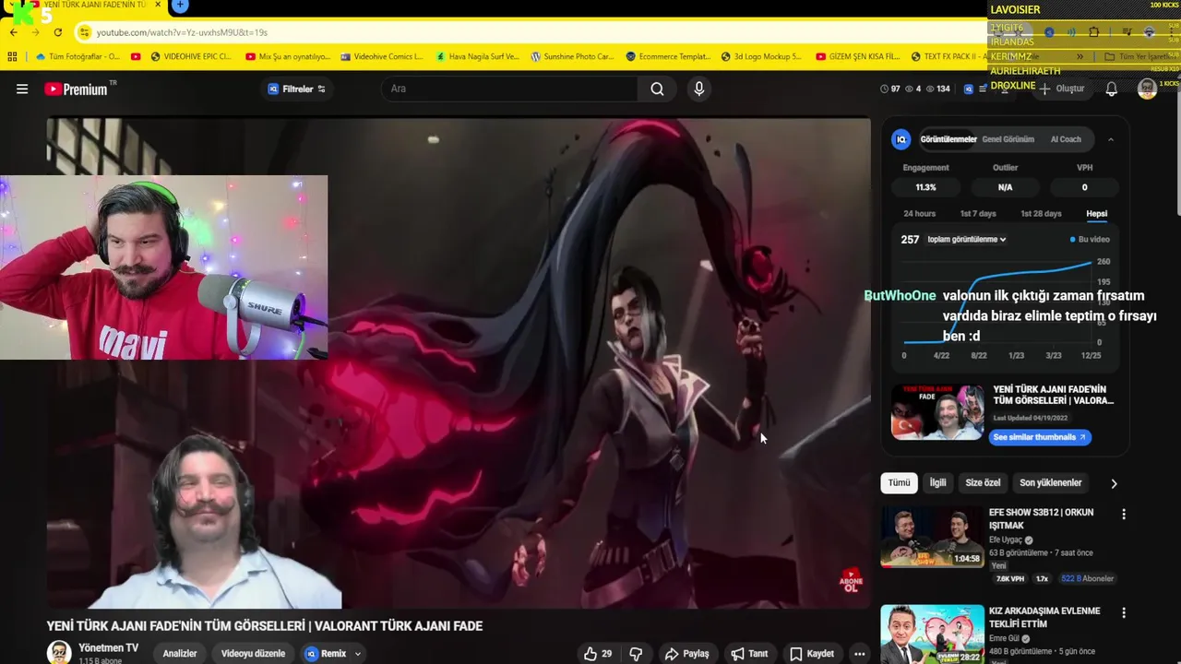Screen dimensions: 1181x664
Task: Open more actions three-dot menu below video
Action: point(859,654)
